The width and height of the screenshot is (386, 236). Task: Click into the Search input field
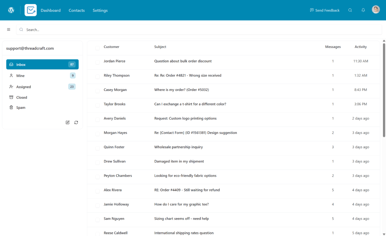(x=110, y=29)
